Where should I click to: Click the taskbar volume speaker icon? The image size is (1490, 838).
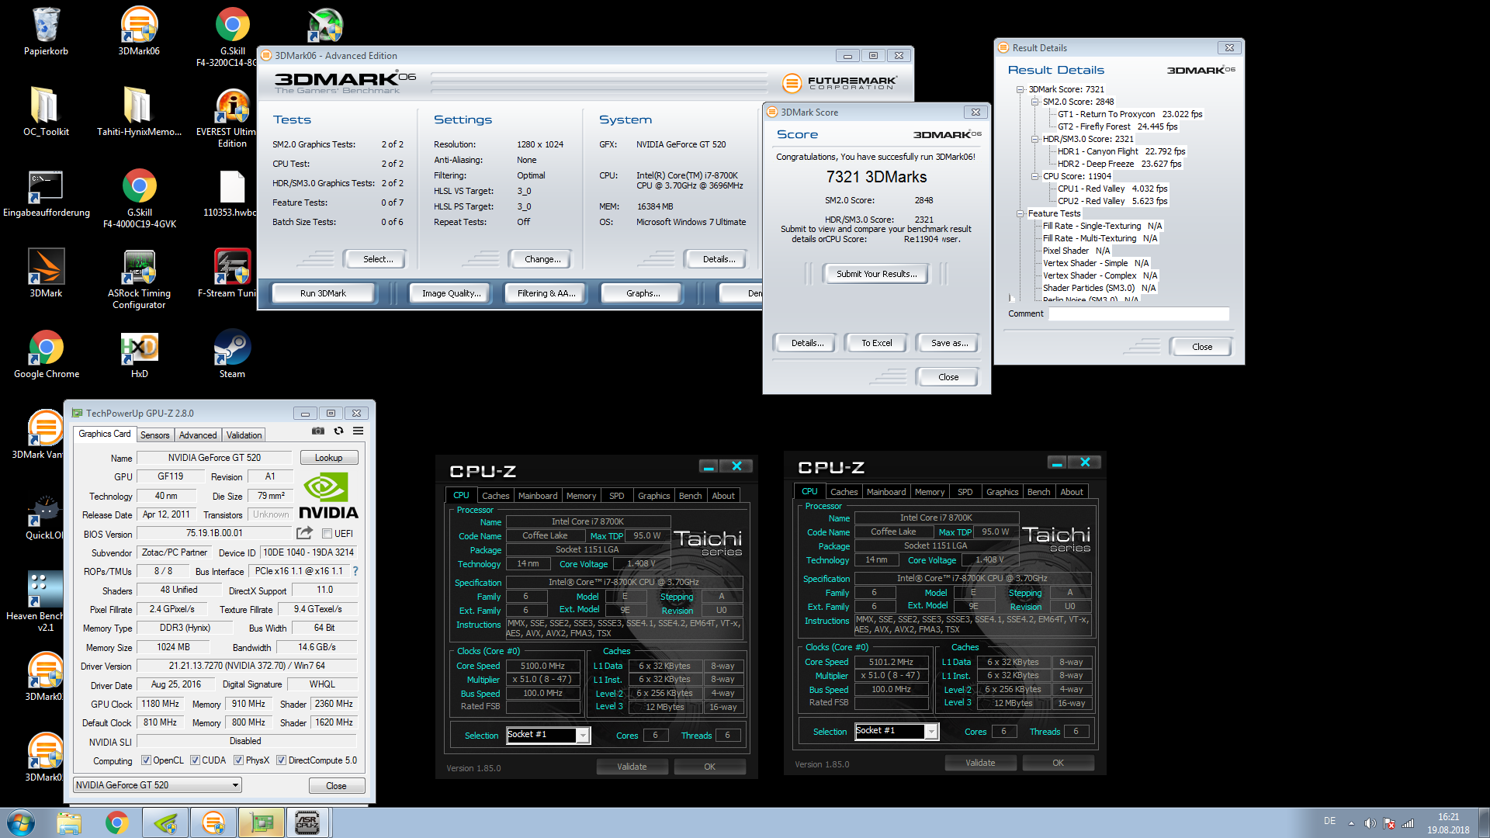pos(1370,823)
